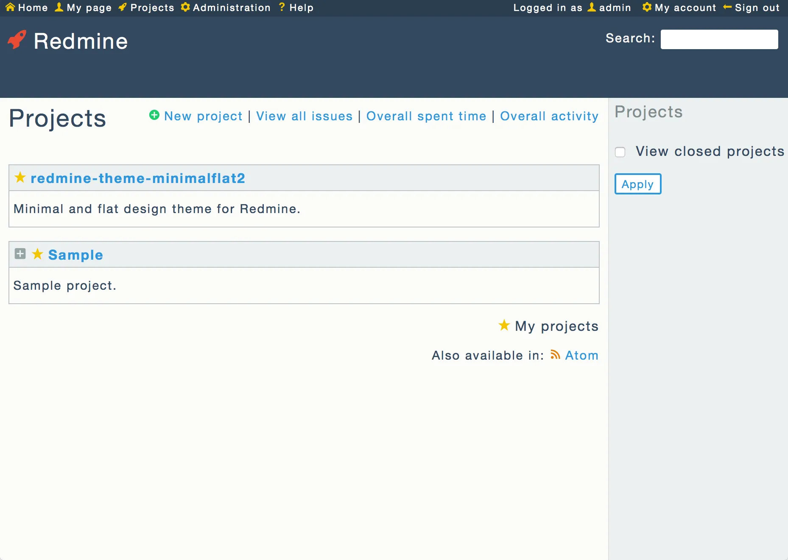This screenshot has height=560, width=788.
Task: Open the Overall activity link
Action: (549, 116)
